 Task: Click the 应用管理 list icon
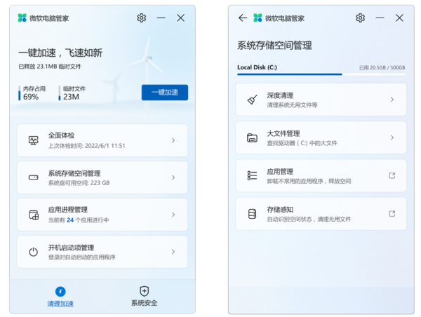(x=252, y=175)
